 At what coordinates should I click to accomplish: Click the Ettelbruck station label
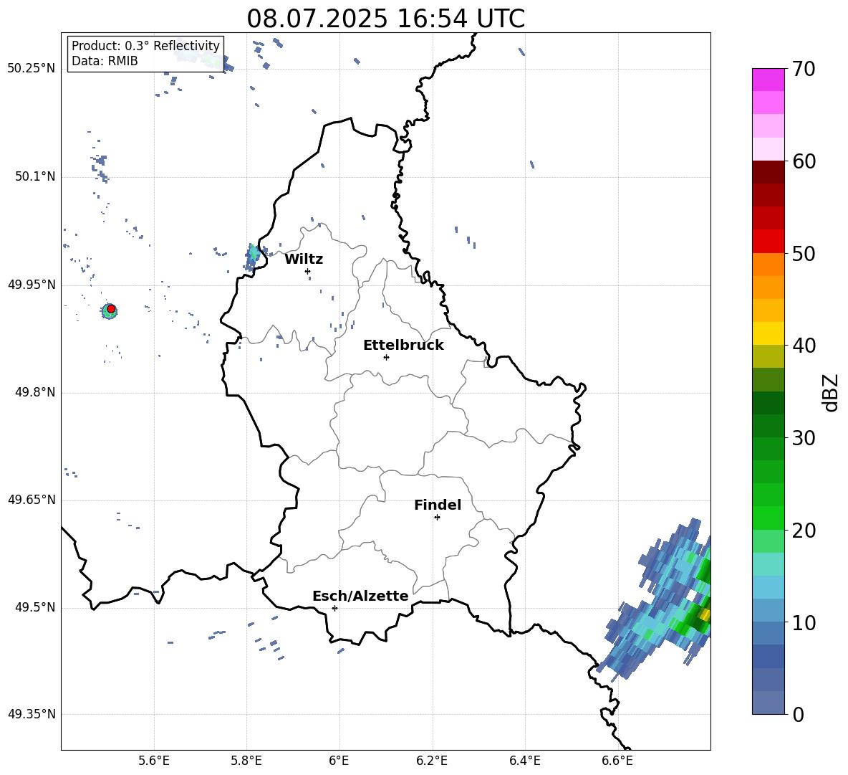click(x=403, y=346)
